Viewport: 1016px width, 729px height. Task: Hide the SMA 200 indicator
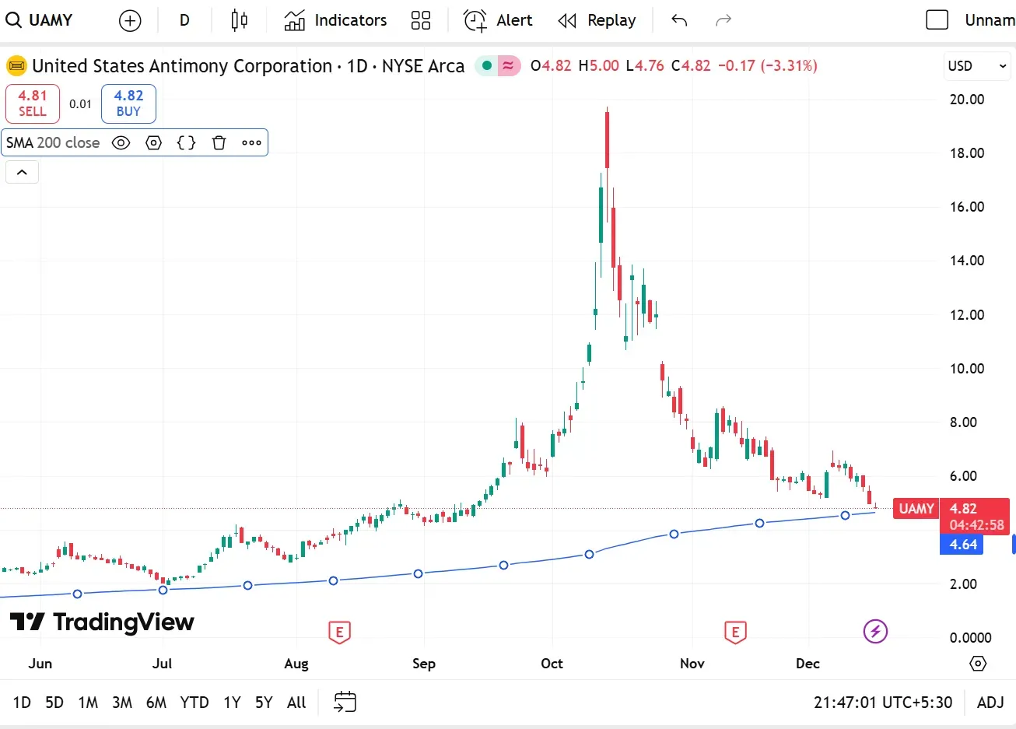pyautogui.click(x=121, y=142)
